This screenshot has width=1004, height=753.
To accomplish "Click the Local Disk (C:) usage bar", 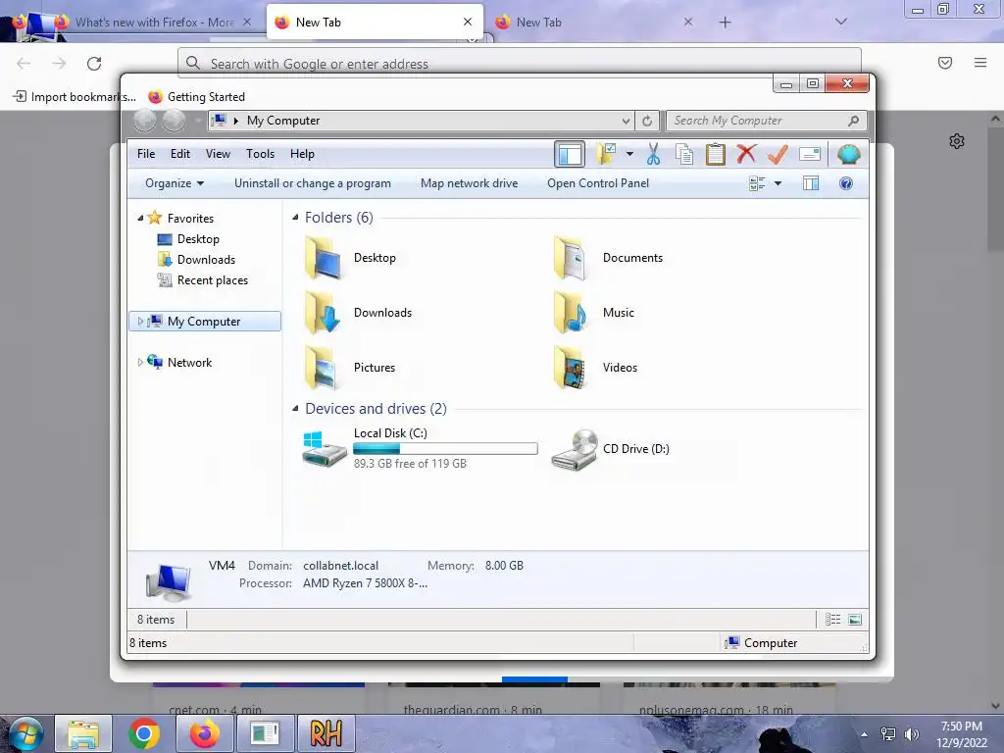I will tap(445, 449).
